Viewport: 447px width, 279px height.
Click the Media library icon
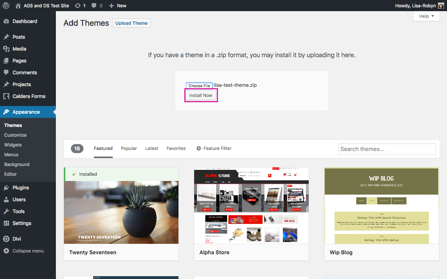[6, 49]
